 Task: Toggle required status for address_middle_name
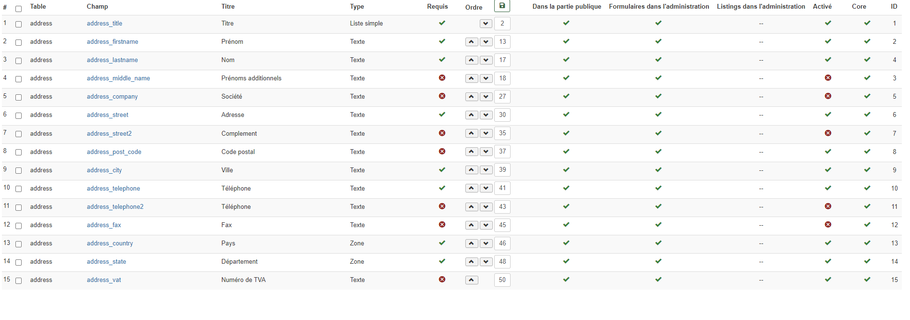click(442, 78)
